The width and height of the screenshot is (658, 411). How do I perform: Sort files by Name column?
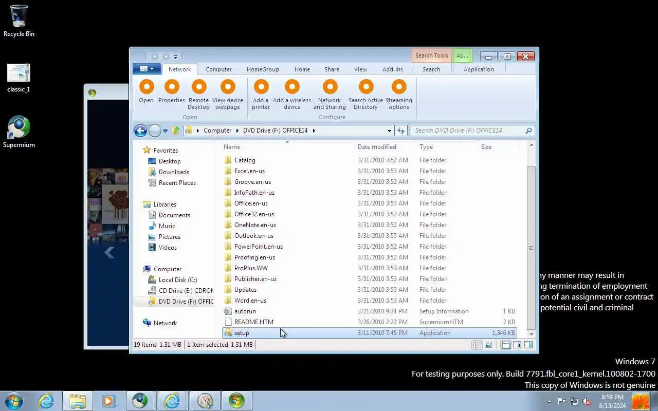[287, 147]
